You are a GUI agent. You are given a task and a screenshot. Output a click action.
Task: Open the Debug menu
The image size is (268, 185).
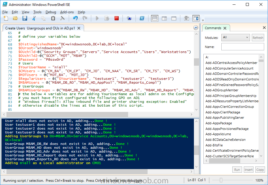click(x=51, y=12)
